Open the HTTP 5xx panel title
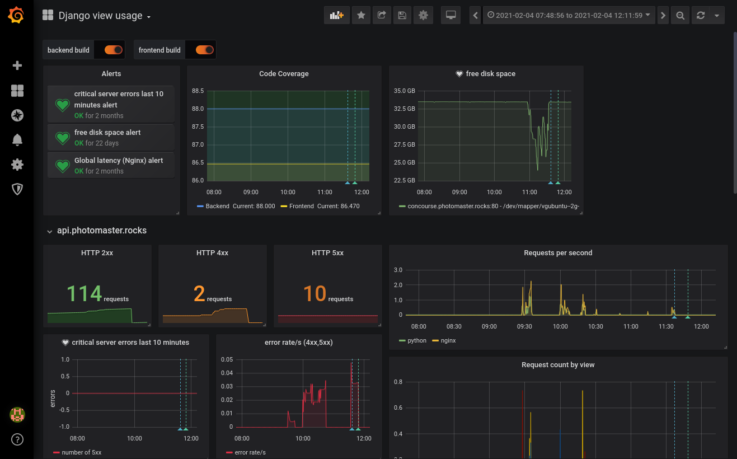The width and height of the screenshot is (737, 459). point(328,252)
